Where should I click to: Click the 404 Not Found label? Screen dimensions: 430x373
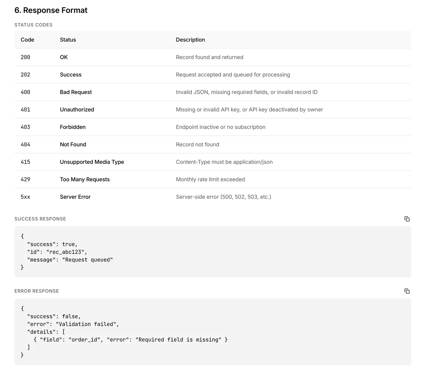73,144
